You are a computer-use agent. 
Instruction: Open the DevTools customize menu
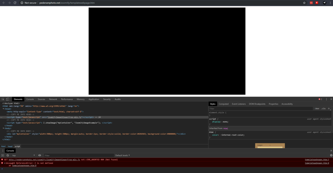pos(327,99)
